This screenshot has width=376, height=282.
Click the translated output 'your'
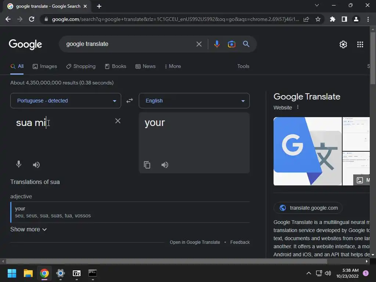point(155,123)
